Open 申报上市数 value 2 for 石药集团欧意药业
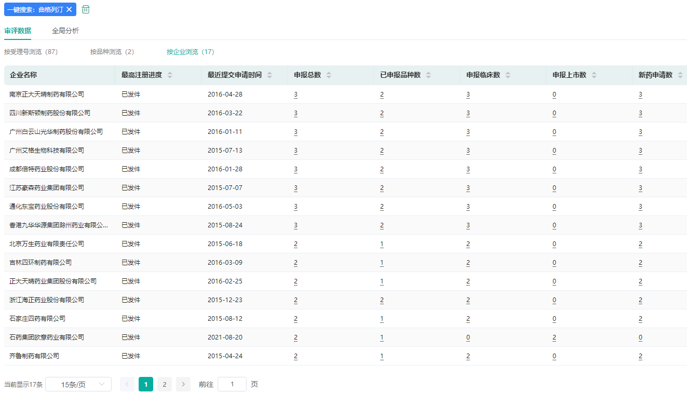The width and height of the screenshot is (687, 393). pos(554,337)
